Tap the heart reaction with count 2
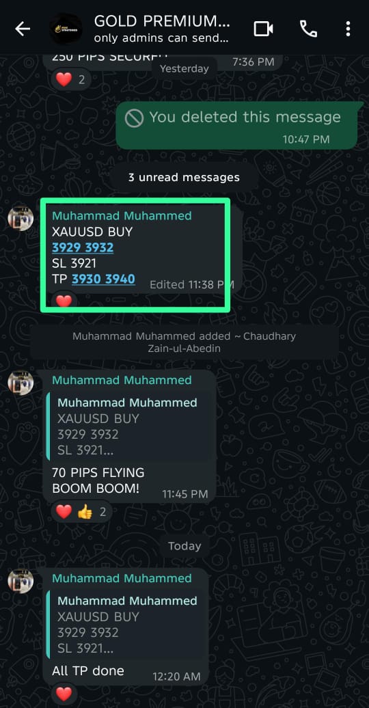This screenshot has width=369, height=708. pyautogui.click(x=70, y=80)
